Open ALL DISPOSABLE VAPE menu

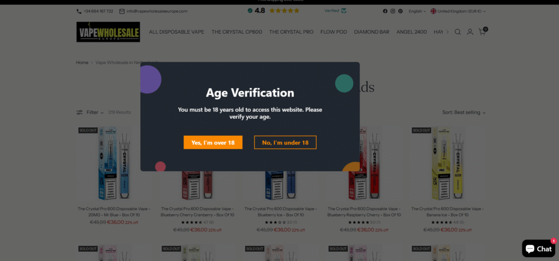pos(176,32)
